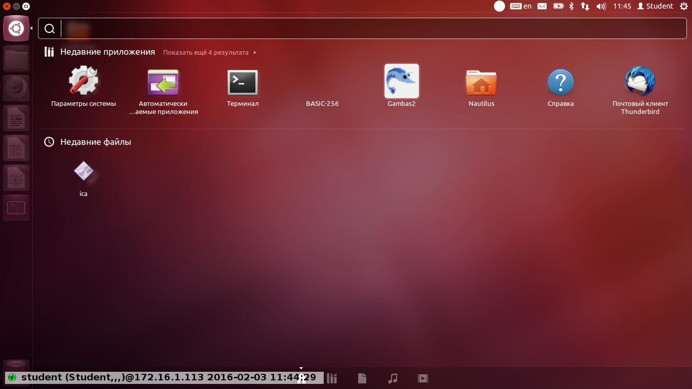
Task: Switch to Files lens
Action: click(x=362, y=378)
